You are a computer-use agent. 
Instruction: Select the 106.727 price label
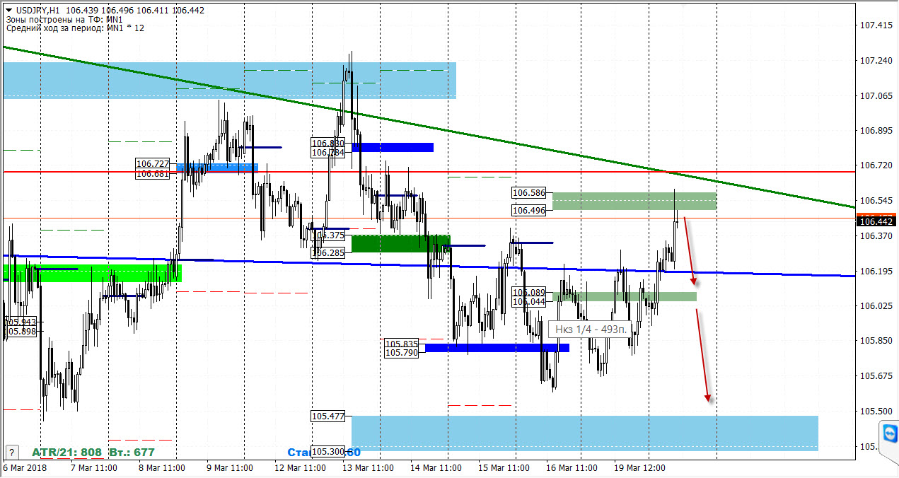153,163
